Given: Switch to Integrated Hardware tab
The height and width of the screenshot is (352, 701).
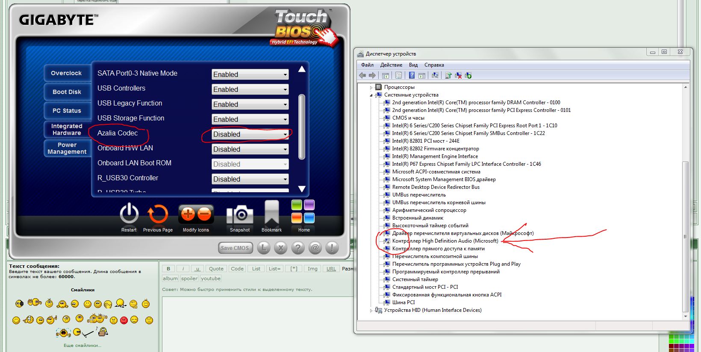Looking at the screenshot, I should (67, 129).
